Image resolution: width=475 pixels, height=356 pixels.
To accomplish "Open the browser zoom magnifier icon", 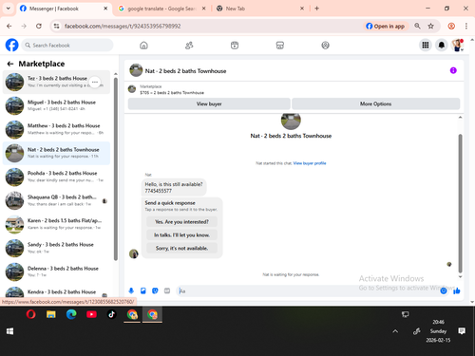I will [417, 26].
